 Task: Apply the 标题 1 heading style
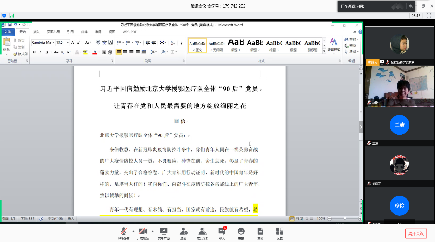[x=235, y=45]
